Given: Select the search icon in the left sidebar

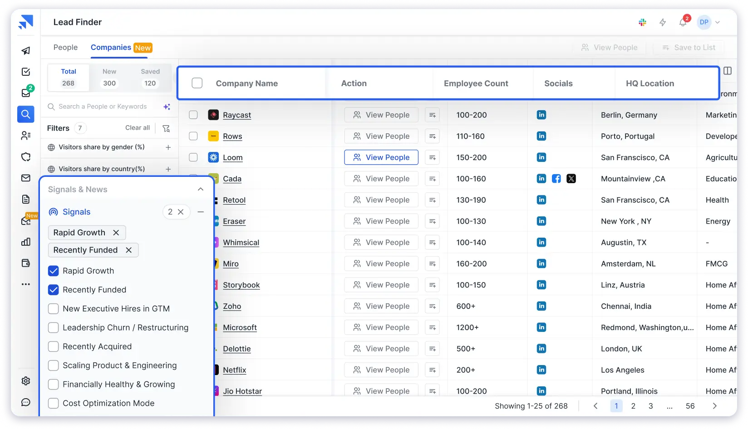Looking at the screenshot, I should point(25,114).
